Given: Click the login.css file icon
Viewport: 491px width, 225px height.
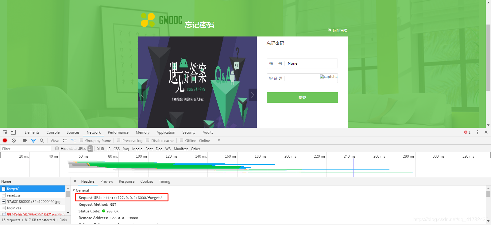Looking at the screenshot, I should pos(4,208).
